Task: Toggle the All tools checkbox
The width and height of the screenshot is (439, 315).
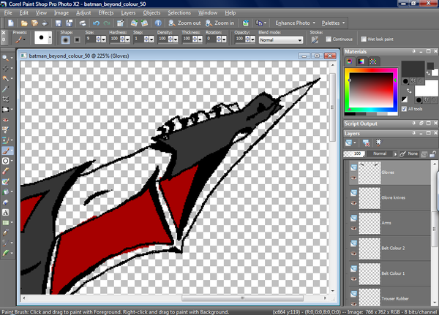Action: pos(404,110)
